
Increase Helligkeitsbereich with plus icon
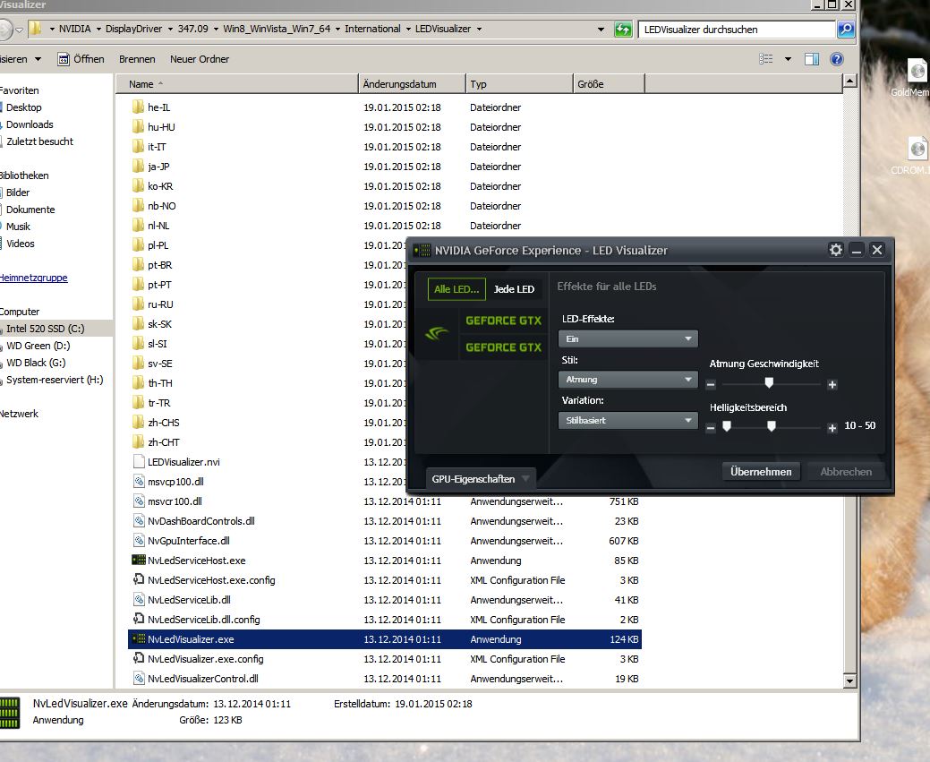(832, 428)
